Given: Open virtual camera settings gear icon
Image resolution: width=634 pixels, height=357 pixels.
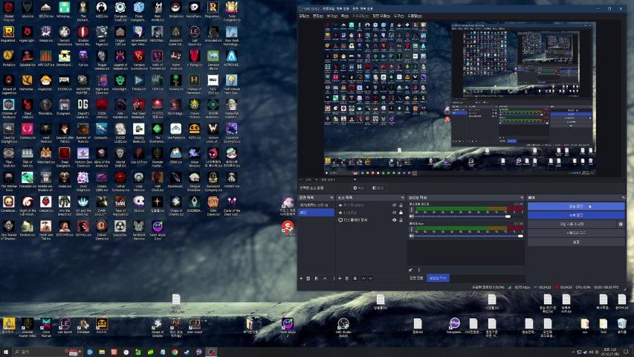Looking at the screenshot, I should point(621,224).
